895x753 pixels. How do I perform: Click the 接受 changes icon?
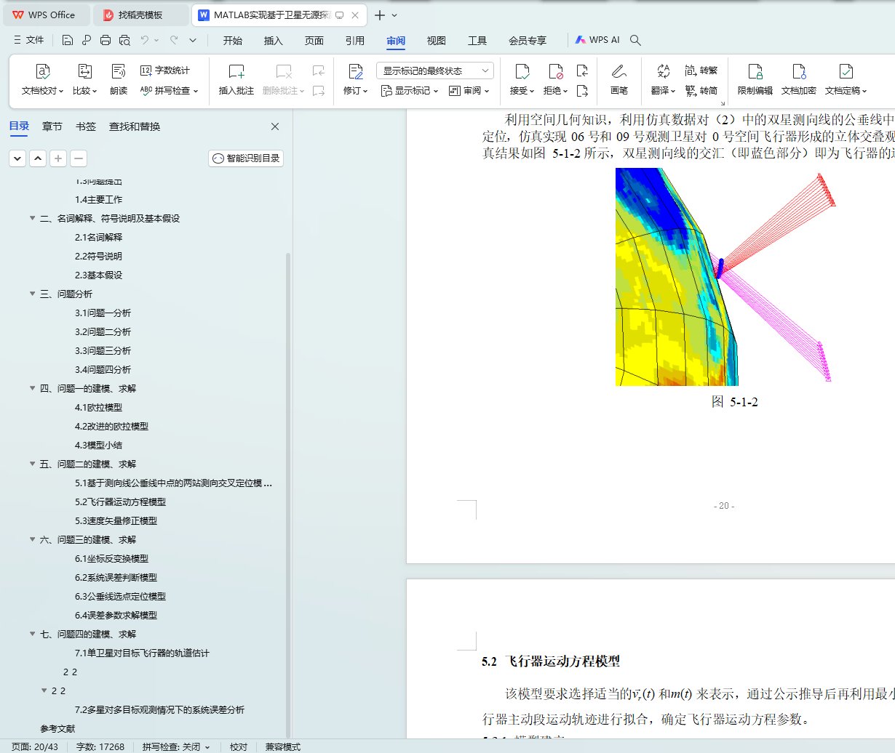pyautogui.click(x=522, y=71)
